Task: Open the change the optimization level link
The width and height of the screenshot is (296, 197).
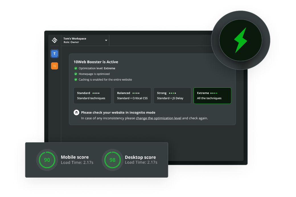Action: coord(159,118)
